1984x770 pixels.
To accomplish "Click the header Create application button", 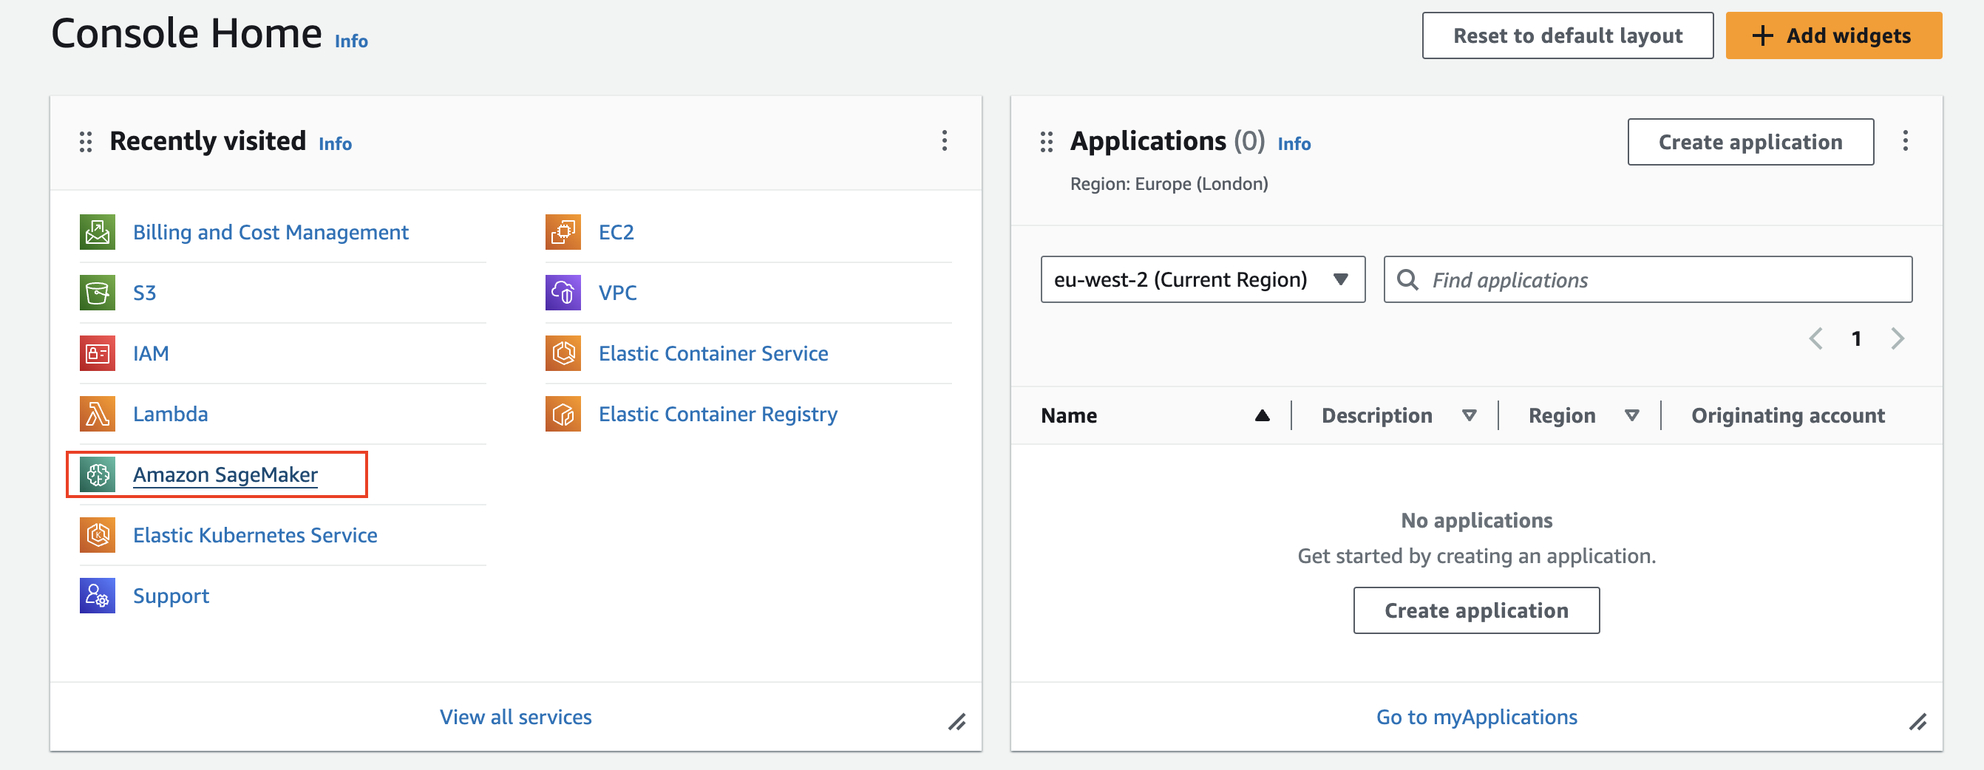I will coord(1750,142).
